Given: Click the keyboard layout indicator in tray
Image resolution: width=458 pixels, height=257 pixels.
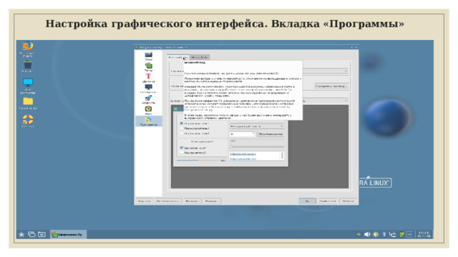Looking at the screenshot, I should coord(409,234).
